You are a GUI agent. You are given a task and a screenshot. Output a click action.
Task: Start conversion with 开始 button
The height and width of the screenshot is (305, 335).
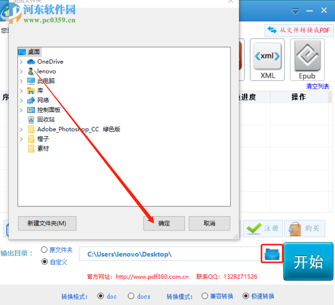pos(308,261)
